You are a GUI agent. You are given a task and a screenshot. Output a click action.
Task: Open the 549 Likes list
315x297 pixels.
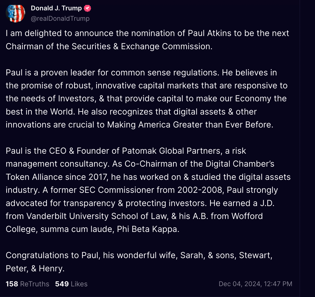point(79,284)
